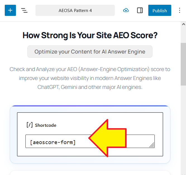Select the 'Check and Analyze your AEO' paragraph
This screenshot has height=175, width=186.
click(x=90, y=78)
